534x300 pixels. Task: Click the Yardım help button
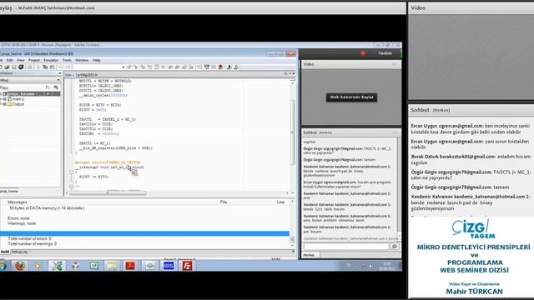(x=385, y=53)
